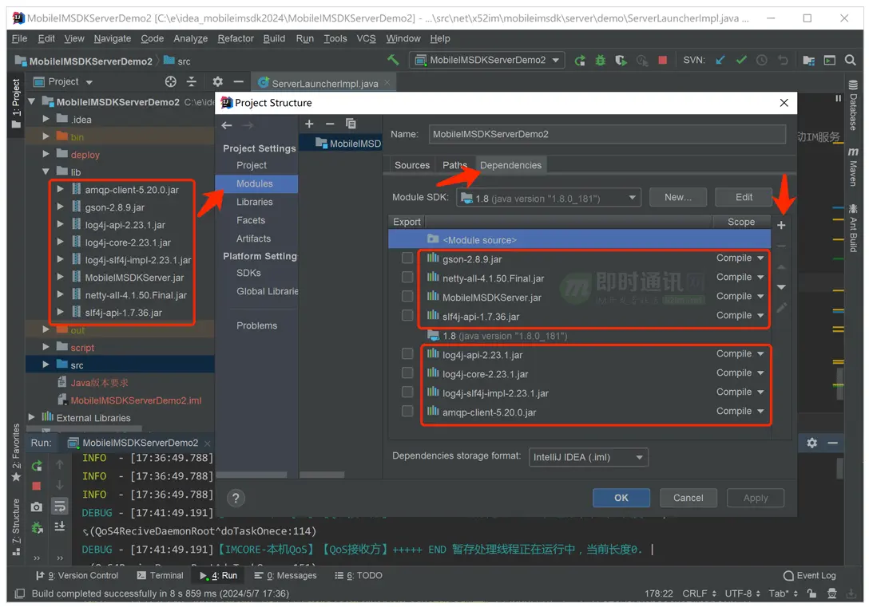
Task: Click the OK button
Action: point(621,498)
